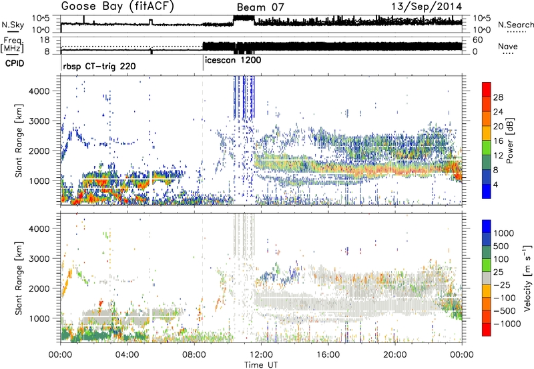534x369 pixels.
Task: Click the velocity panel 'Slant Range [km]' axis title
Action: click(x=19, y=278)
